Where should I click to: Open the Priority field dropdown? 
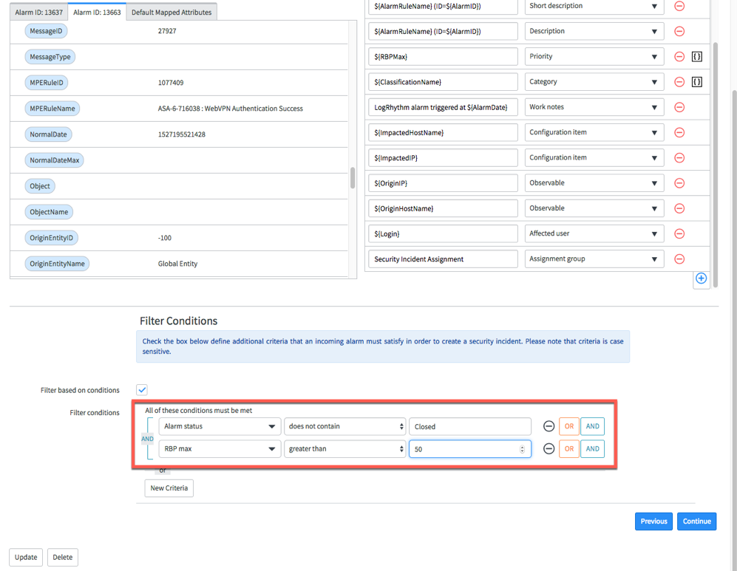click(x=594, y=57)
